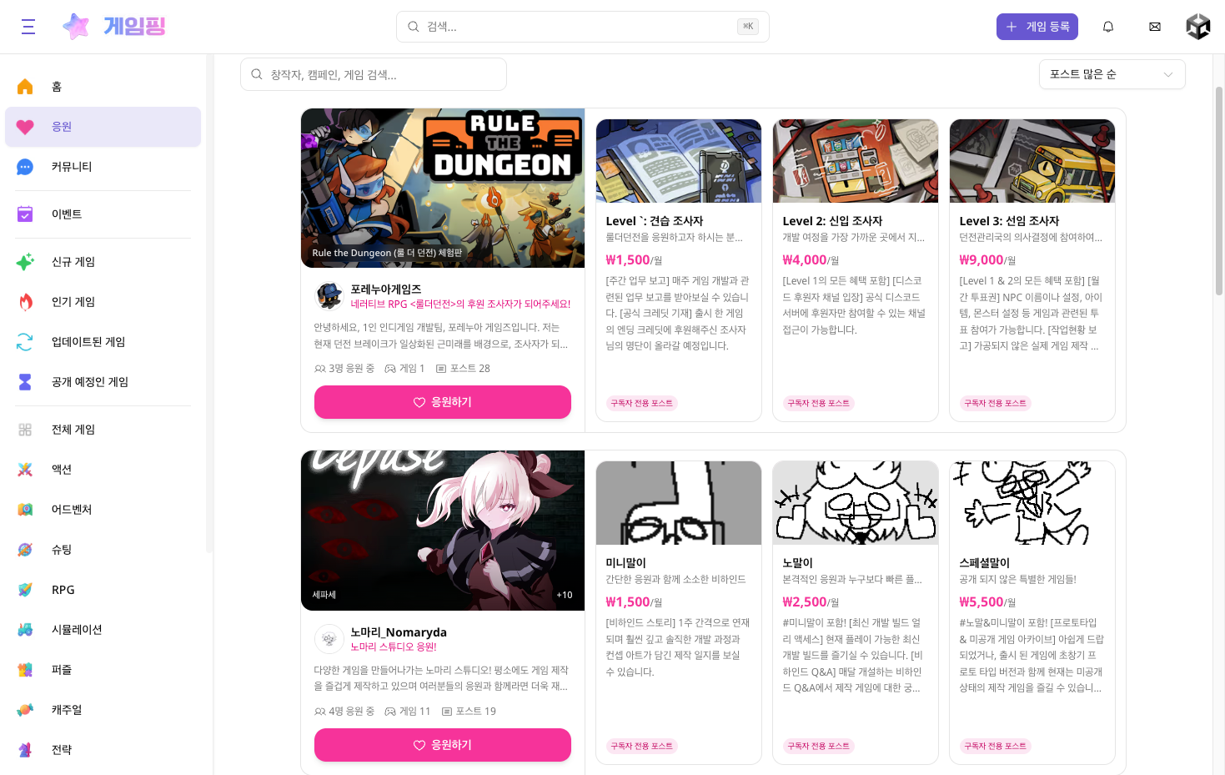Open the 이벤트 calendar icon

25,214
